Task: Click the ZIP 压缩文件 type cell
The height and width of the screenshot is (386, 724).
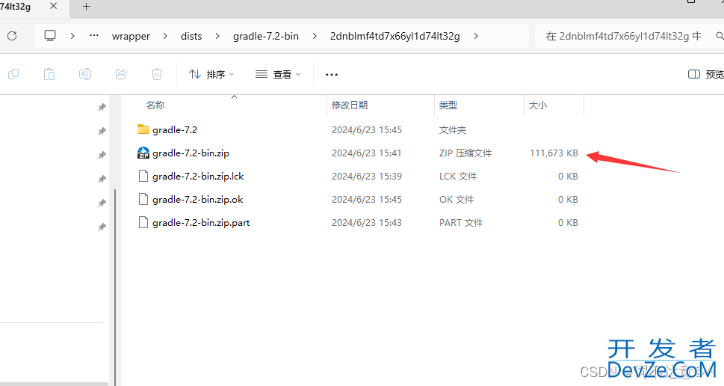Action: 465,153
